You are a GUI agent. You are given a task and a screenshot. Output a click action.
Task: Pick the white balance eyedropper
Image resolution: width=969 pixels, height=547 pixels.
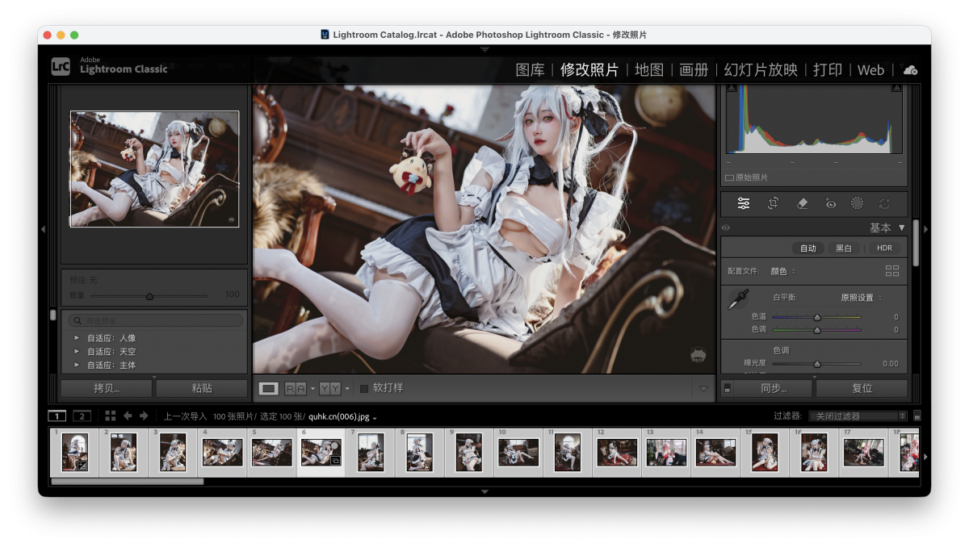tap(738, 300)
